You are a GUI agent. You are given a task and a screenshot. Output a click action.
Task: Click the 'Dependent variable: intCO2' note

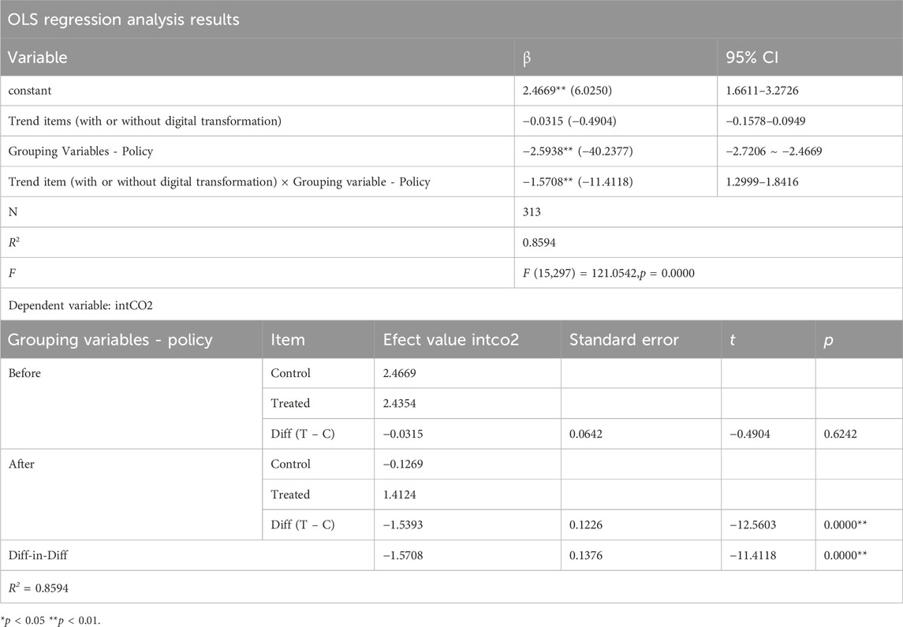80,305
